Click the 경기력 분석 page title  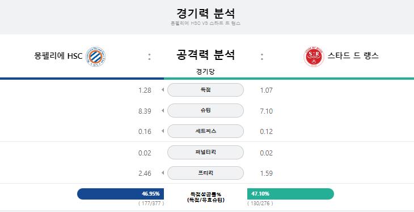[x=206, y=13]
